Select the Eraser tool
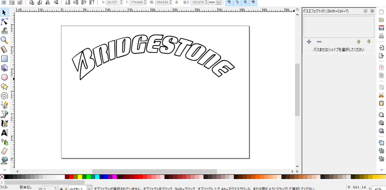386x190 pixels. (4, 151)
